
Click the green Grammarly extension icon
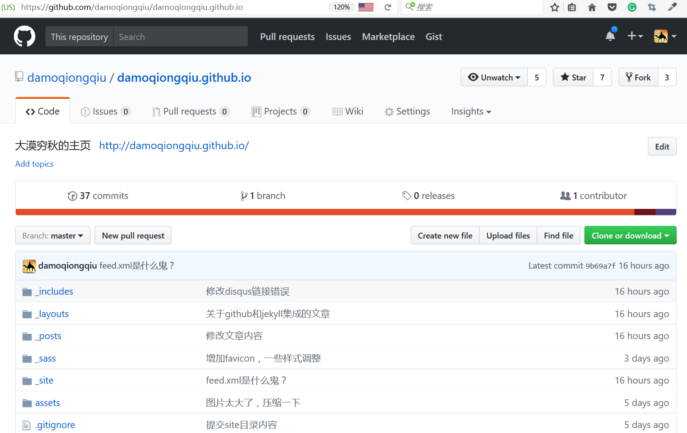(632, 7)
